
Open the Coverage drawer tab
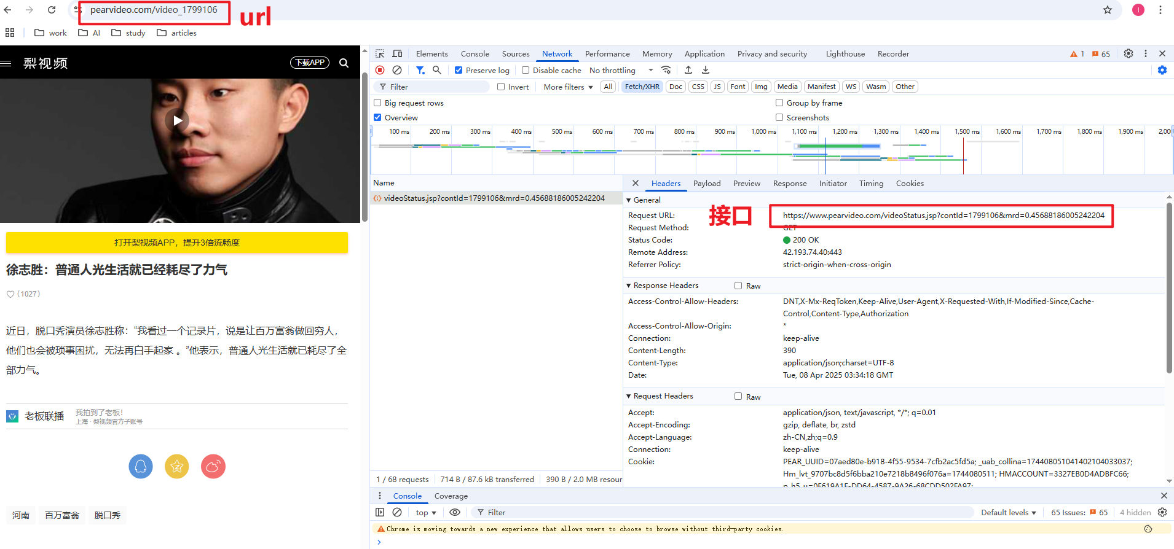pyautogui.click(x=451, y=496)
